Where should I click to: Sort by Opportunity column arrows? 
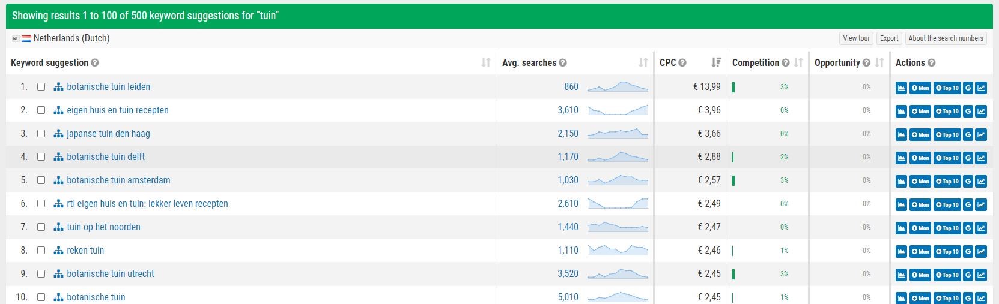click(879, 62)
